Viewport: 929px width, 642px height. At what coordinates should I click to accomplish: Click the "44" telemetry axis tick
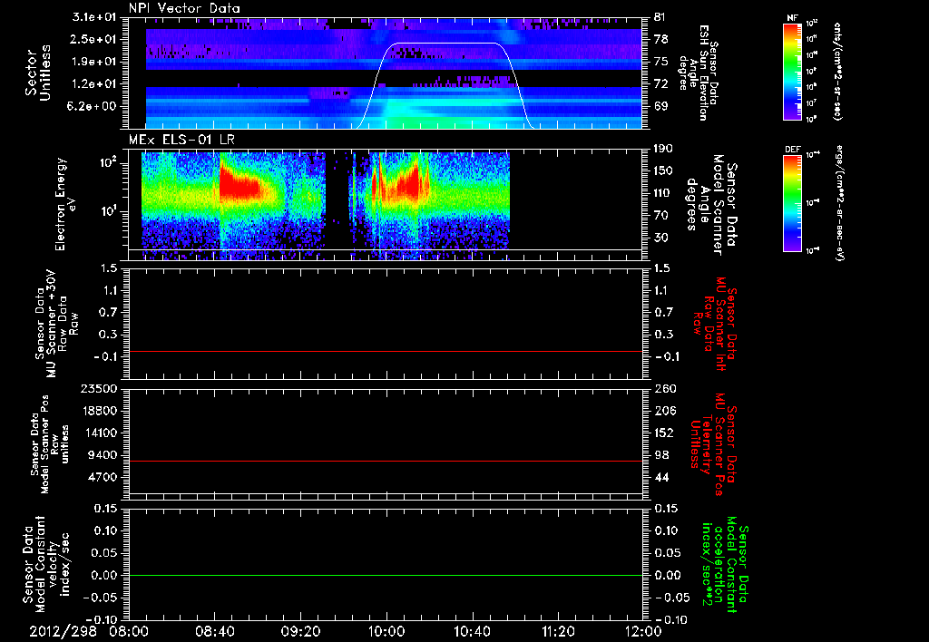660,477
